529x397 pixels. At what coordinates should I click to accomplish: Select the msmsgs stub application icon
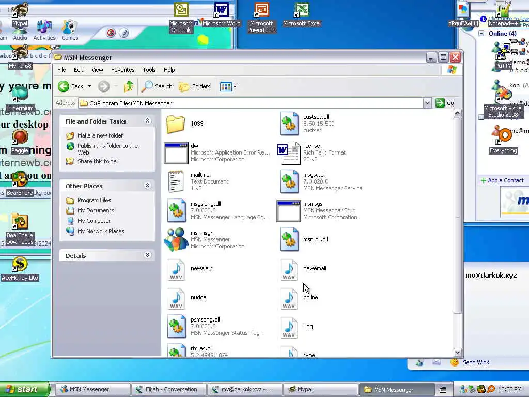(x=288, y=211)
